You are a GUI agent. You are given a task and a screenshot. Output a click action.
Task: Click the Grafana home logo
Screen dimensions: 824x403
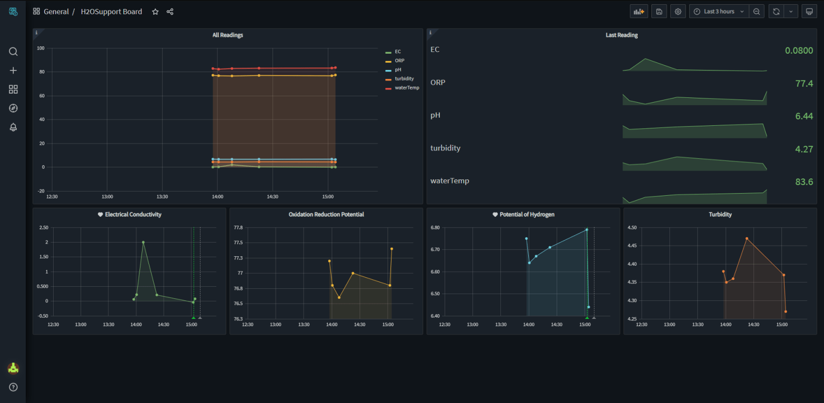point(13,12)
